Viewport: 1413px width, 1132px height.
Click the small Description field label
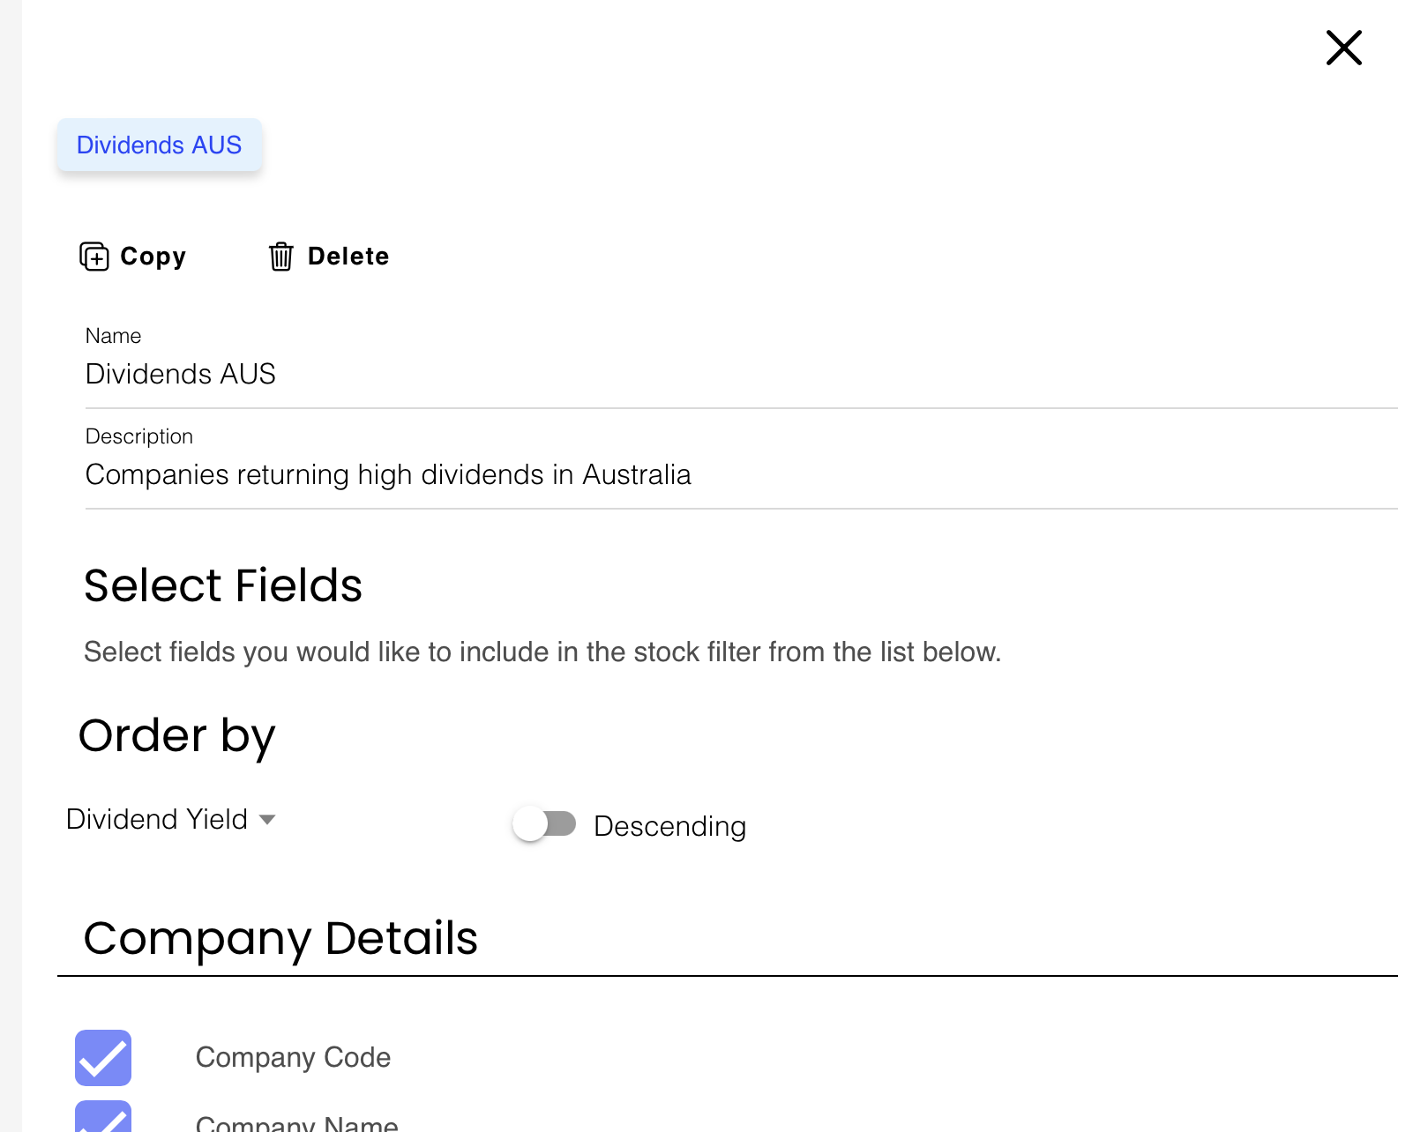(x=139, y=436)
